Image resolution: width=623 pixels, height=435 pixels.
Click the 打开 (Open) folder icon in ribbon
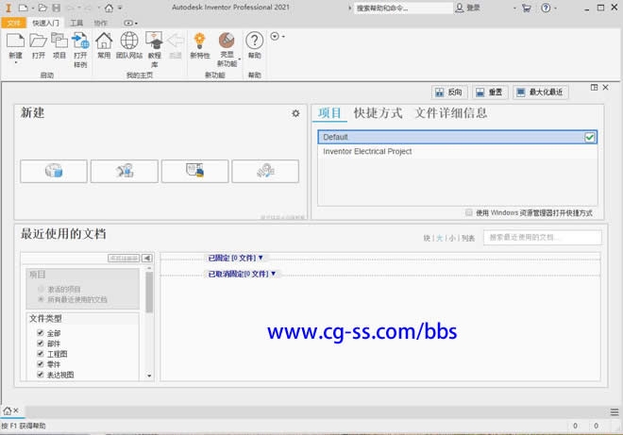tap(38, 44)
